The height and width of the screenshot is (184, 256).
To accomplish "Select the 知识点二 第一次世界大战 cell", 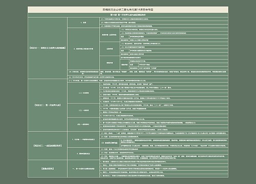I will [x=48, y=105].
